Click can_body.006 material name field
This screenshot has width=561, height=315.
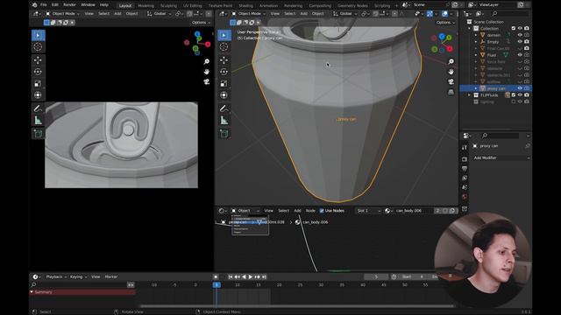(x=414, y=211)
